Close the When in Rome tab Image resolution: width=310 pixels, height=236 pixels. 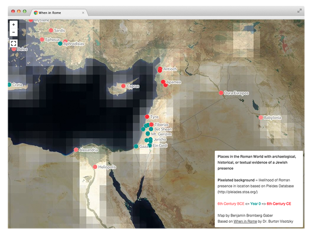click(83, 13)
